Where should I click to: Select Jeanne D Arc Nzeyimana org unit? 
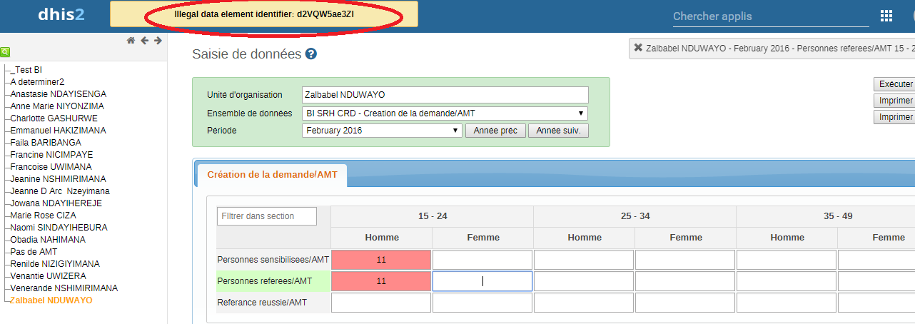pyautogui.click(x=60, y=191)
